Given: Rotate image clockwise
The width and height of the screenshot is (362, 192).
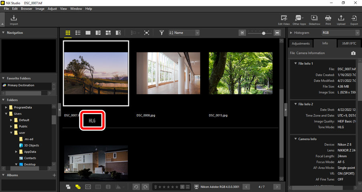Looking at the screenshot, I should [x=145, y=186].
